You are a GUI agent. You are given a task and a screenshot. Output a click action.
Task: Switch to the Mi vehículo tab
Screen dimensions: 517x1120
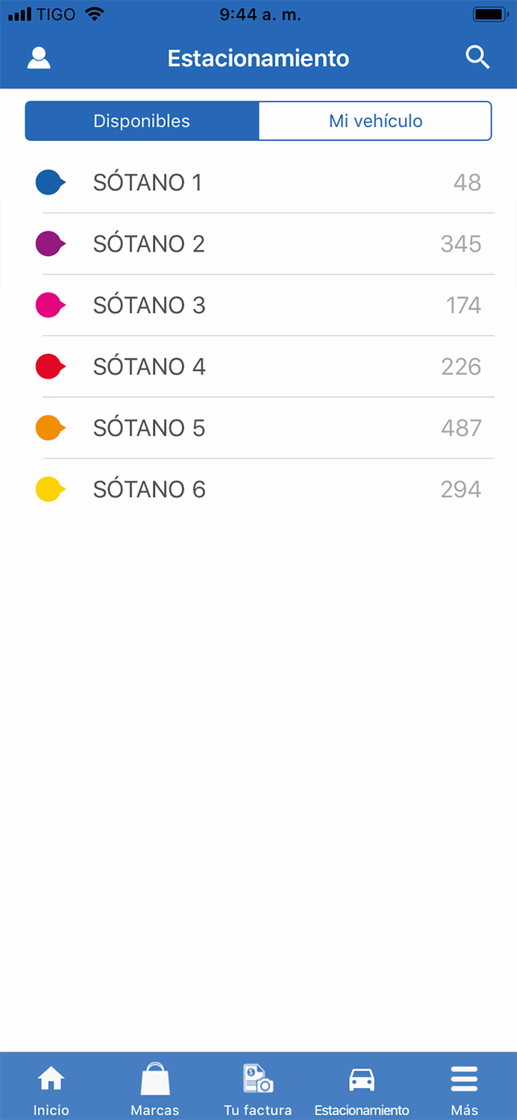[x=375, y=121]
